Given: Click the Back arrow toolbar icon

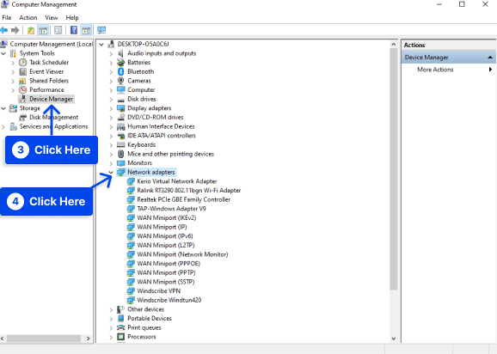Looking at the screenshot, I should pyautogui.click(x=4, y=30).
